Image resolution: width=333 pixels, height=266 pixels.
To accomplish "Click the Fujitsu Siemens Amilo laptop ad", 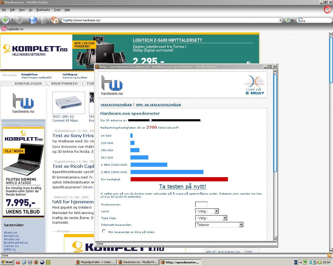I will tap(23, 172).
